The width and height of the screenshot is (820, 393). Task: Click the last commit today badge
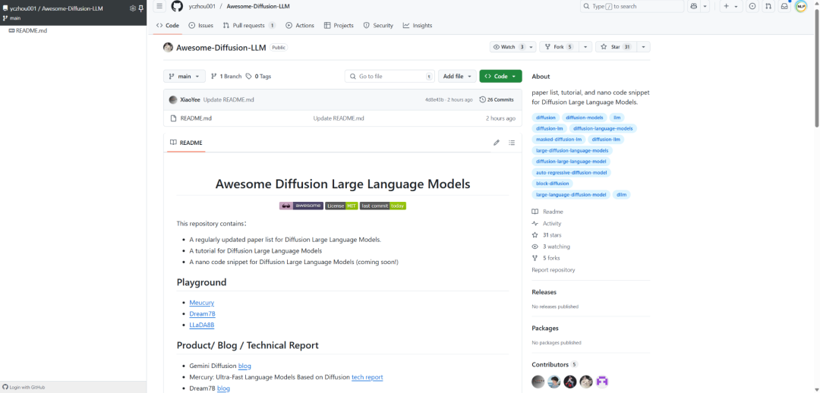[383, 206]
